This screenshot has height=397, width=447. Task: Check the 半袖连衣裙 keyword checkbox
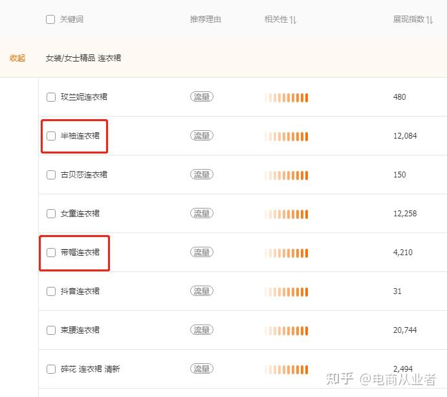pyautogui.click(x=51, y=136)
